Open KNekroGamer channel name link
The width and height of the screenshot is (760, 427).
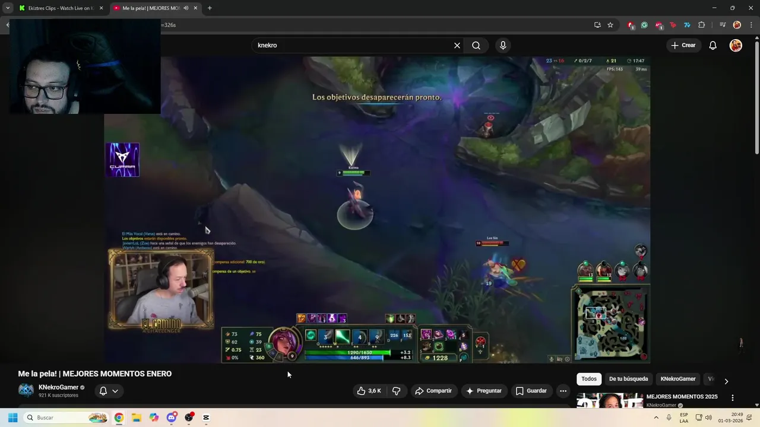59,387
